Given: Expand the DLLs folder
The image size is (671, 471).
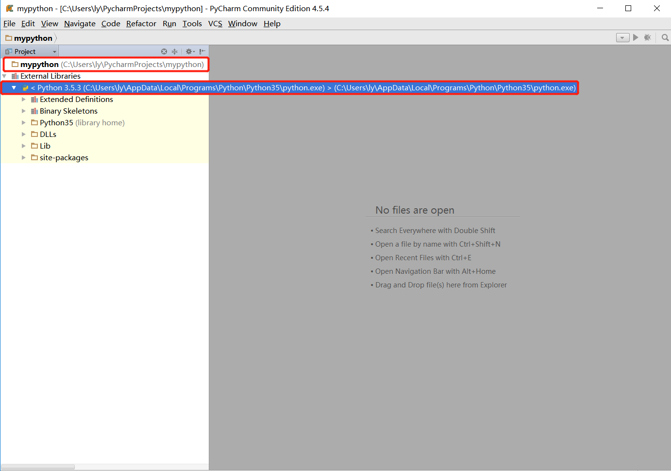Looking at the screenshot, I should (x=23, y=134).
